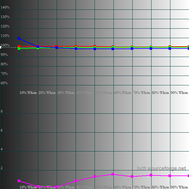Click the magenta delta point at 10% White
This screenshot has height=189, width=189.
19,181
